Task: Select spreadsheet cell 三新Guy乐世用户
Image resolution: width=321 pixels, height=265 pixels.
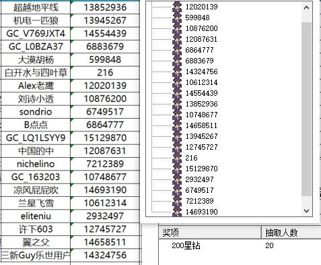Action: (x=36, y=255)
